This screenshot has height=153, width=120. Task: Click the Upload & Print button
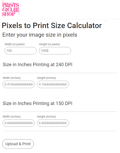click(x=18, y=144)
